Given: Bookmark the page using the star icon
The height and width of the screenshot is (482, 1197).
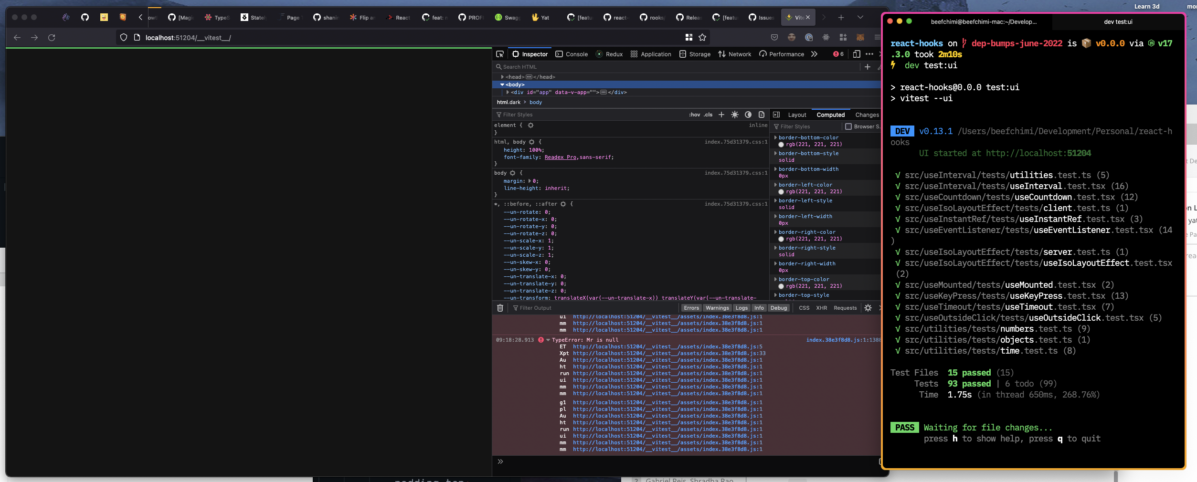Looking at the screenshot, I should [x=702, y=37].
